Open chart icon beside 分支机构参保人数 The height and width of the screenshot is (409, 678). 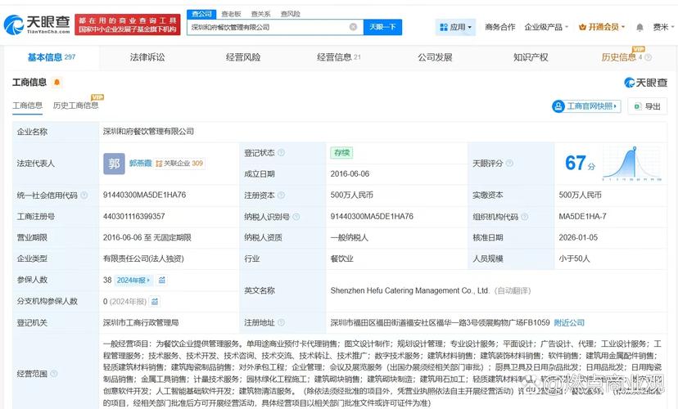point(155,301)
